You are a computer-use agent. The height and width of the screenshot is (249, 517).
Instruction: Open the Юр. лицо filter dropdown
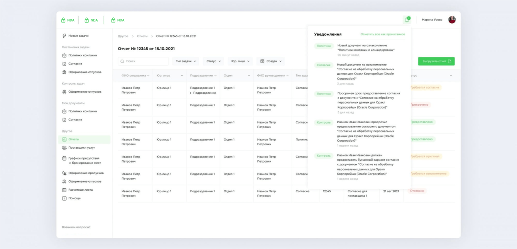(240, 61)
